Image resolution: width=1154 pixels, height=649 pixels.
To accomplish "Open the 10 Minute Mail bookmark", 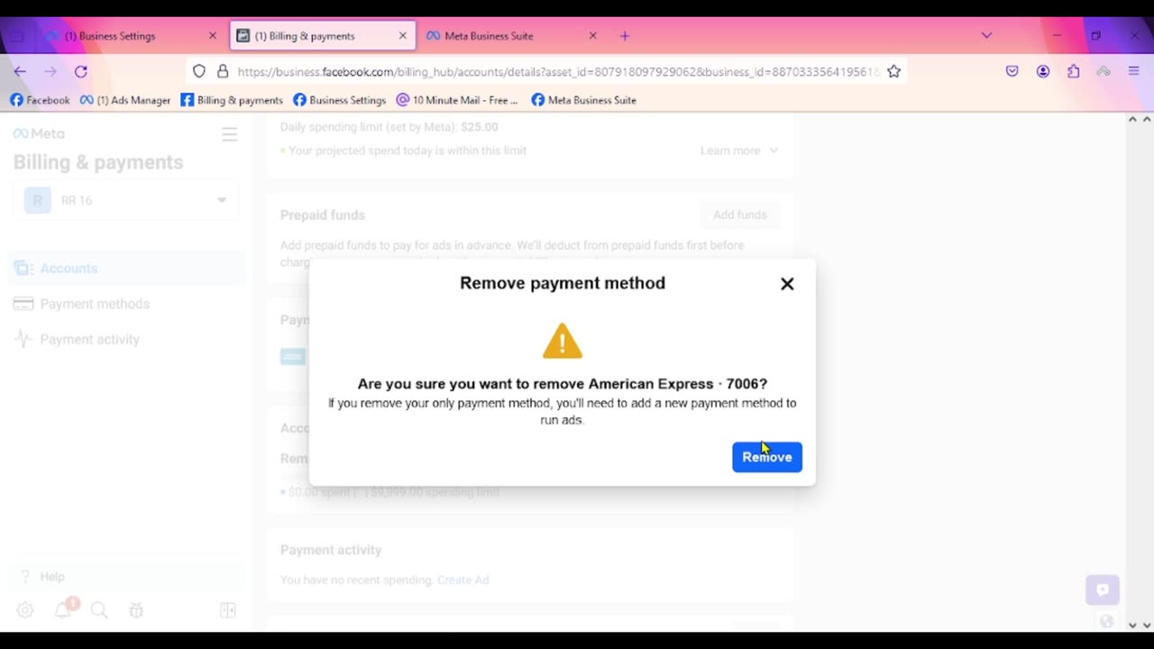I will pyautogui.click(x=457, y=100).
